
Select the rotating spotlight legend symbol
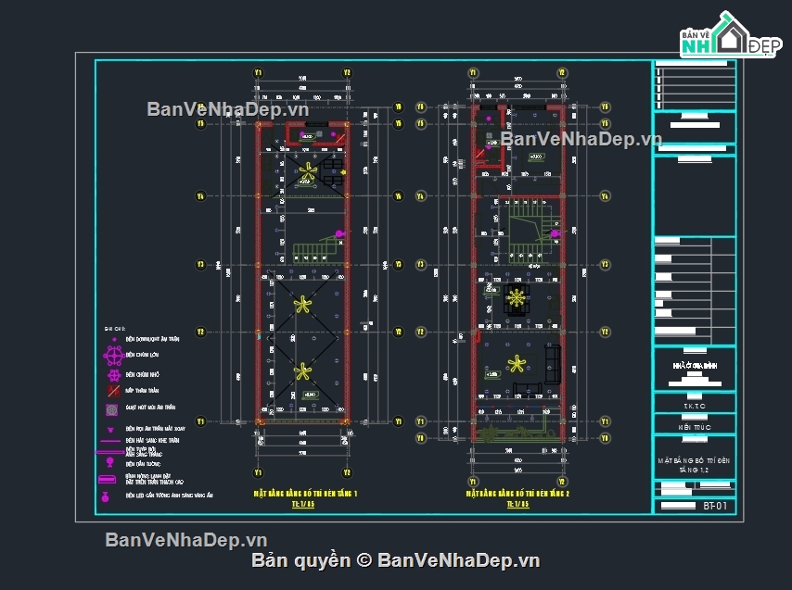point(112,430)
